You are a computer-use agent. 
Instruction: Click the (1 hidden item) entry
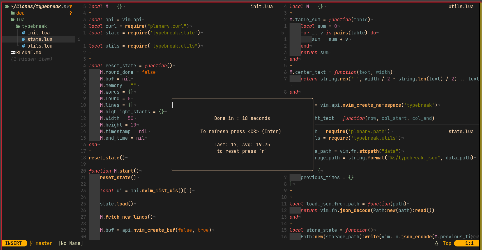31,59
